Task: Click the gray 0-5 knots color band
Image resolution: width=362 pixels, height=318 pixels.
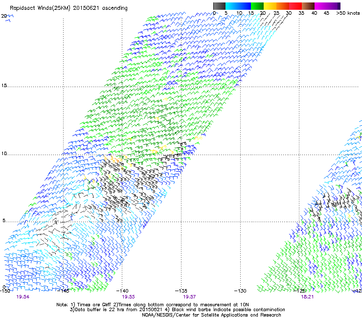Action: [x=219, y=6]
